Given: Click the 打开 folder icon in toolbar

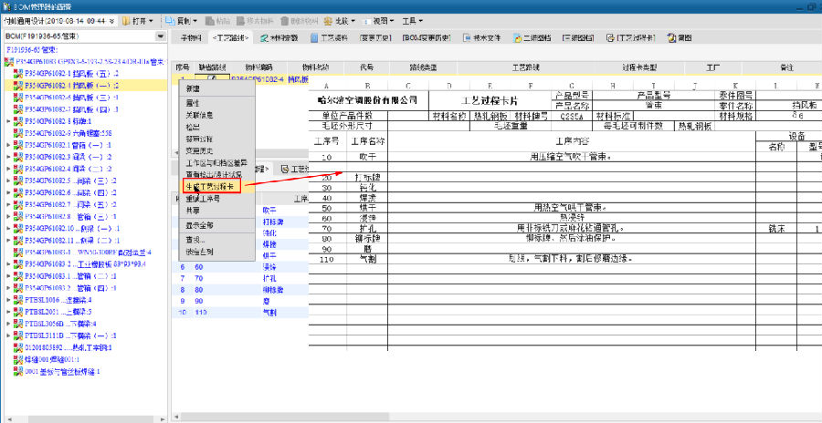Looking at the screenshot, I should click(125, 19).
